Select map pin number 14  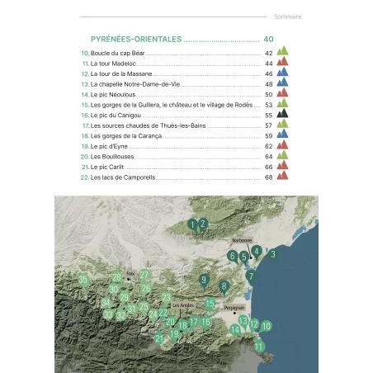coord(235,330)
